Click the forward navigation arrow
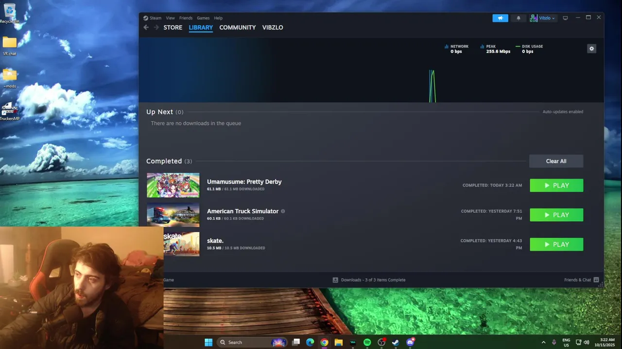Screen dimensions: 622x349 pos(156,28)
